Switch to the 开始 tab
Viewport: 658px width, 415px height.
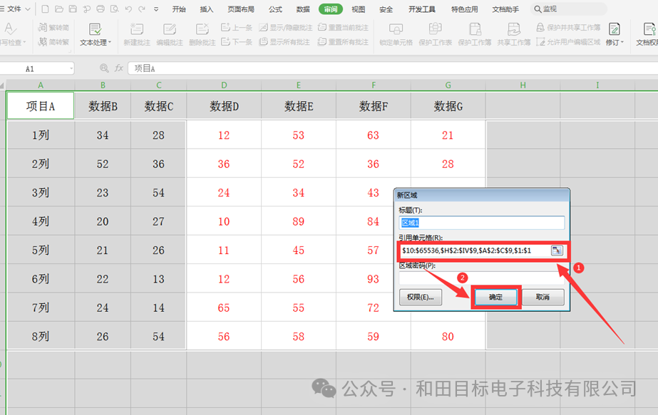179,9
